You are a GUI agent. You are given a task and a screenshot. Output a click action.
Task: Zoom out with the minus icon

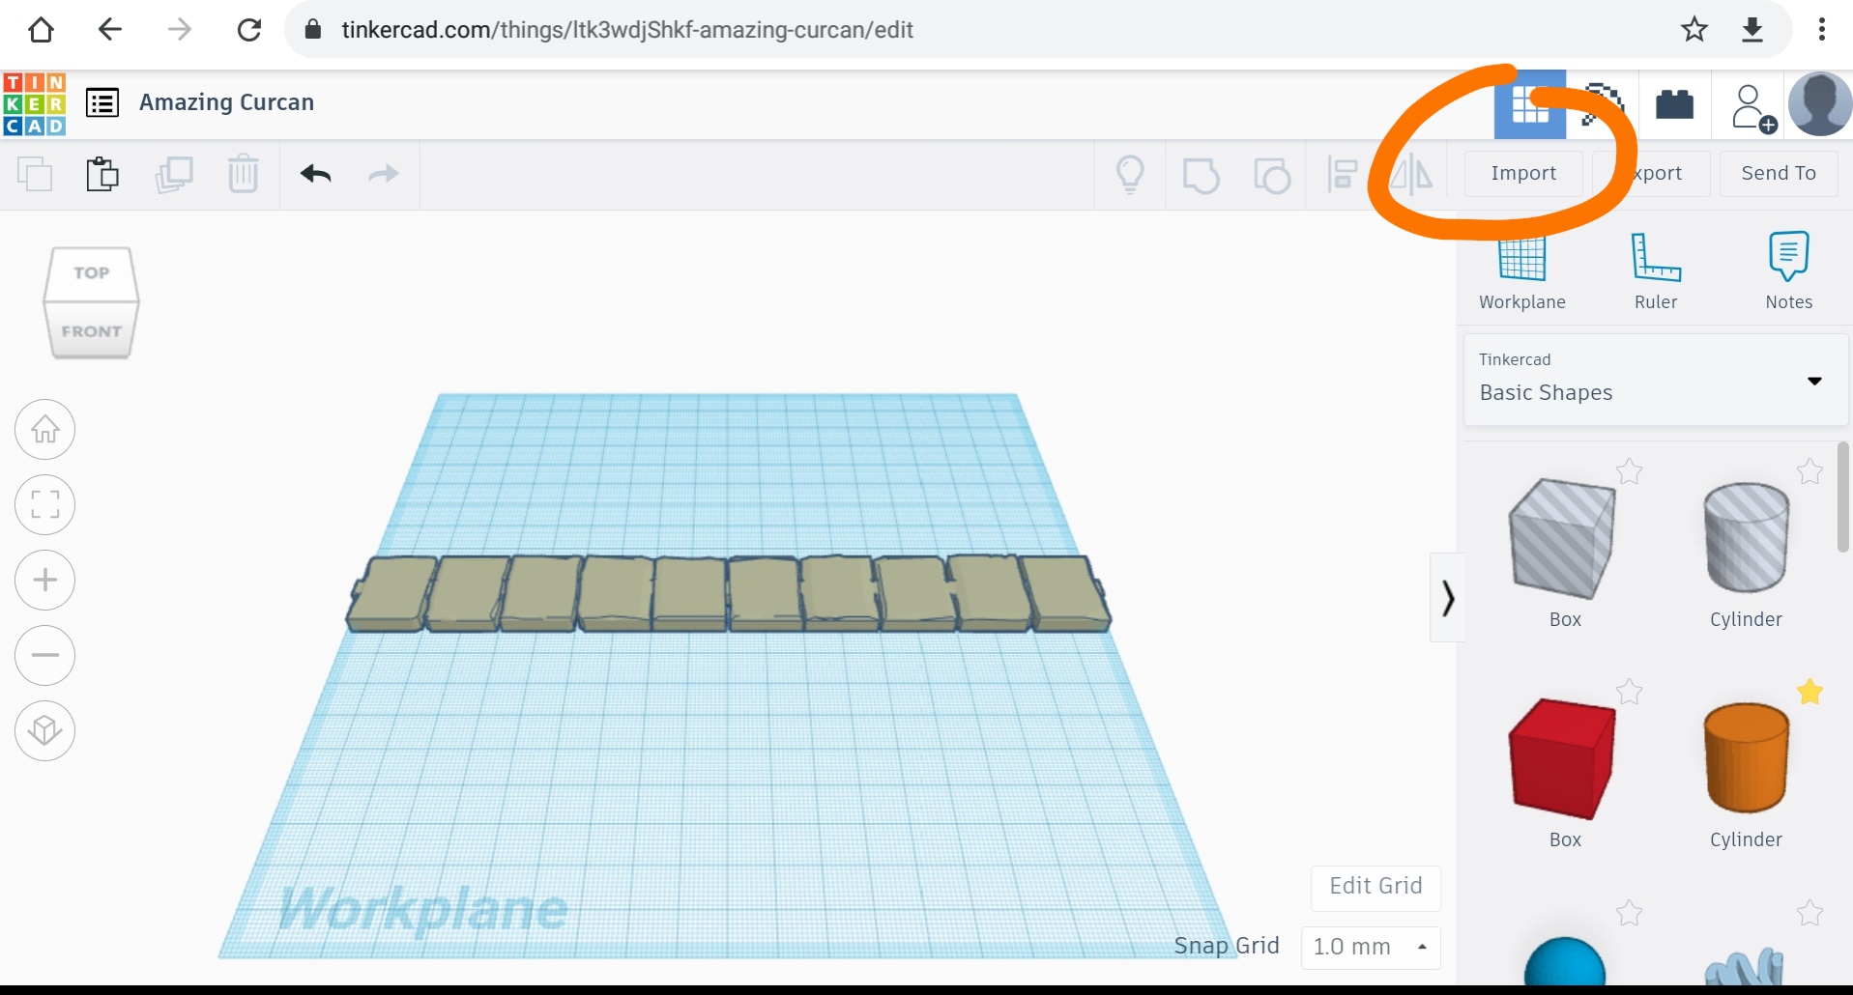pyautogui.click(x=45, y=655)
